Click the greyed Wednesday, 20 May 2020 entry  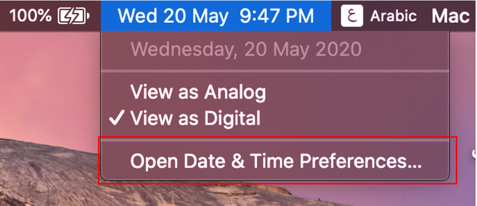pos(246,50)
